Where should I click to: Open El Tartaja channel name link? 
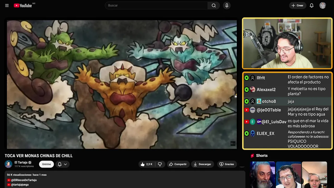(21, 162)
